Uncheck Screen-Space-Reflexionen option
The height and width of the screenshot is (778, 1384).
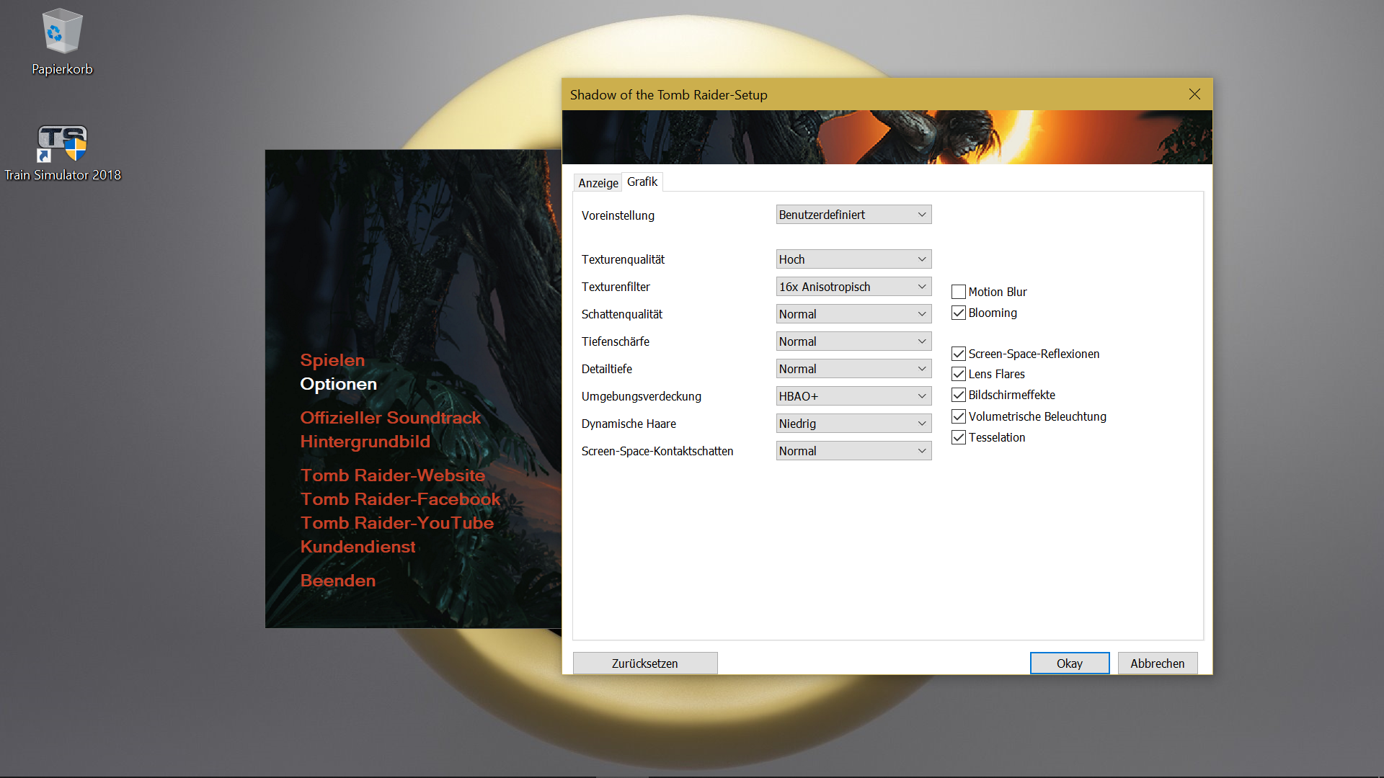coord(959,354)
